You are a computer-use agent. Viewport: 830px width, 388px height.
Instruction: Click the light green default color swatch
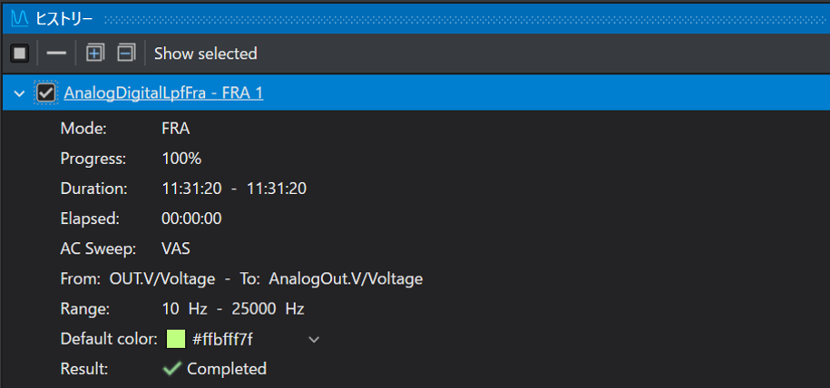pyautogui.click(x=176, y=339)
